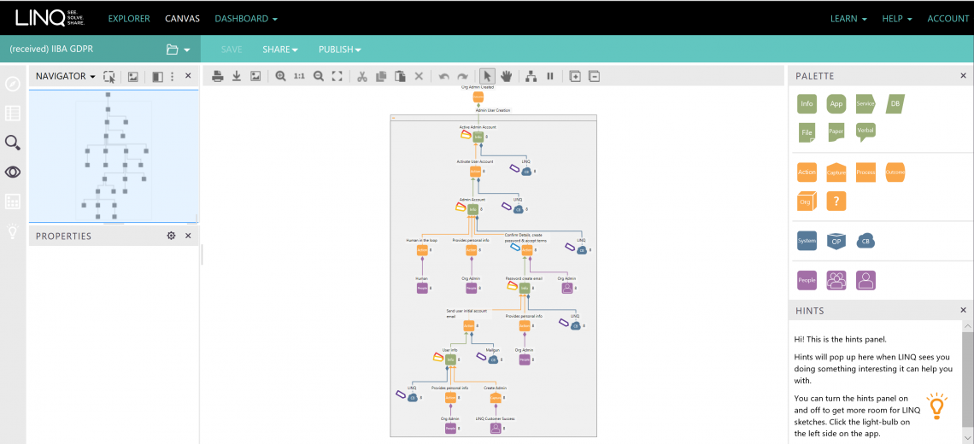Open the table view sidebar icon
Screen dimensions: 974x444
tap(13, 113)
